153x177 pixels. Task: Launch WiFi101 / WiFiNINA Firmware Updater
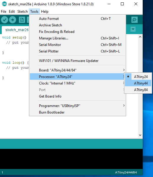coord(78,61)
